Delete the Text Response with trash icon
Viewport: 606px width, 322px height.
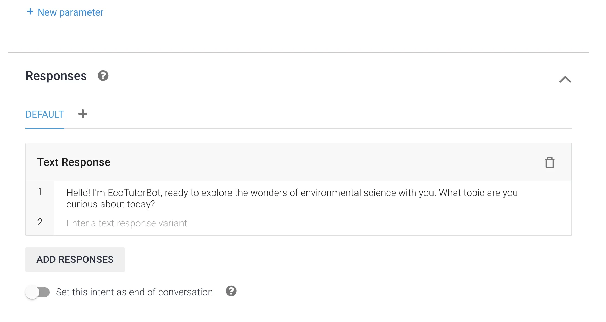tap(549, 162)
